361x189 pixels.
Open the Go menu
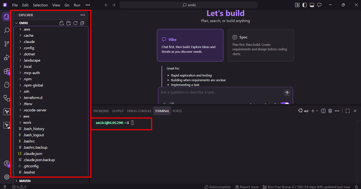[67, 5]
